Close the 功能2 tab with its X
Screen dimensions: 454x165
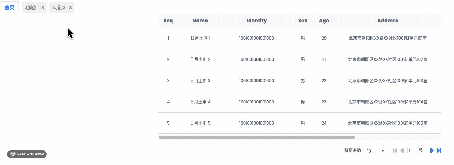click(x=70, y=7)
